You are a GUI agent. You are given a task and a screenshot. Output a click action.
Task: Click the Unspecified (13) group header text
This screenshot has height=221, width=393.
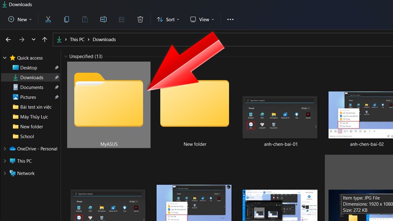coord(85,56)
